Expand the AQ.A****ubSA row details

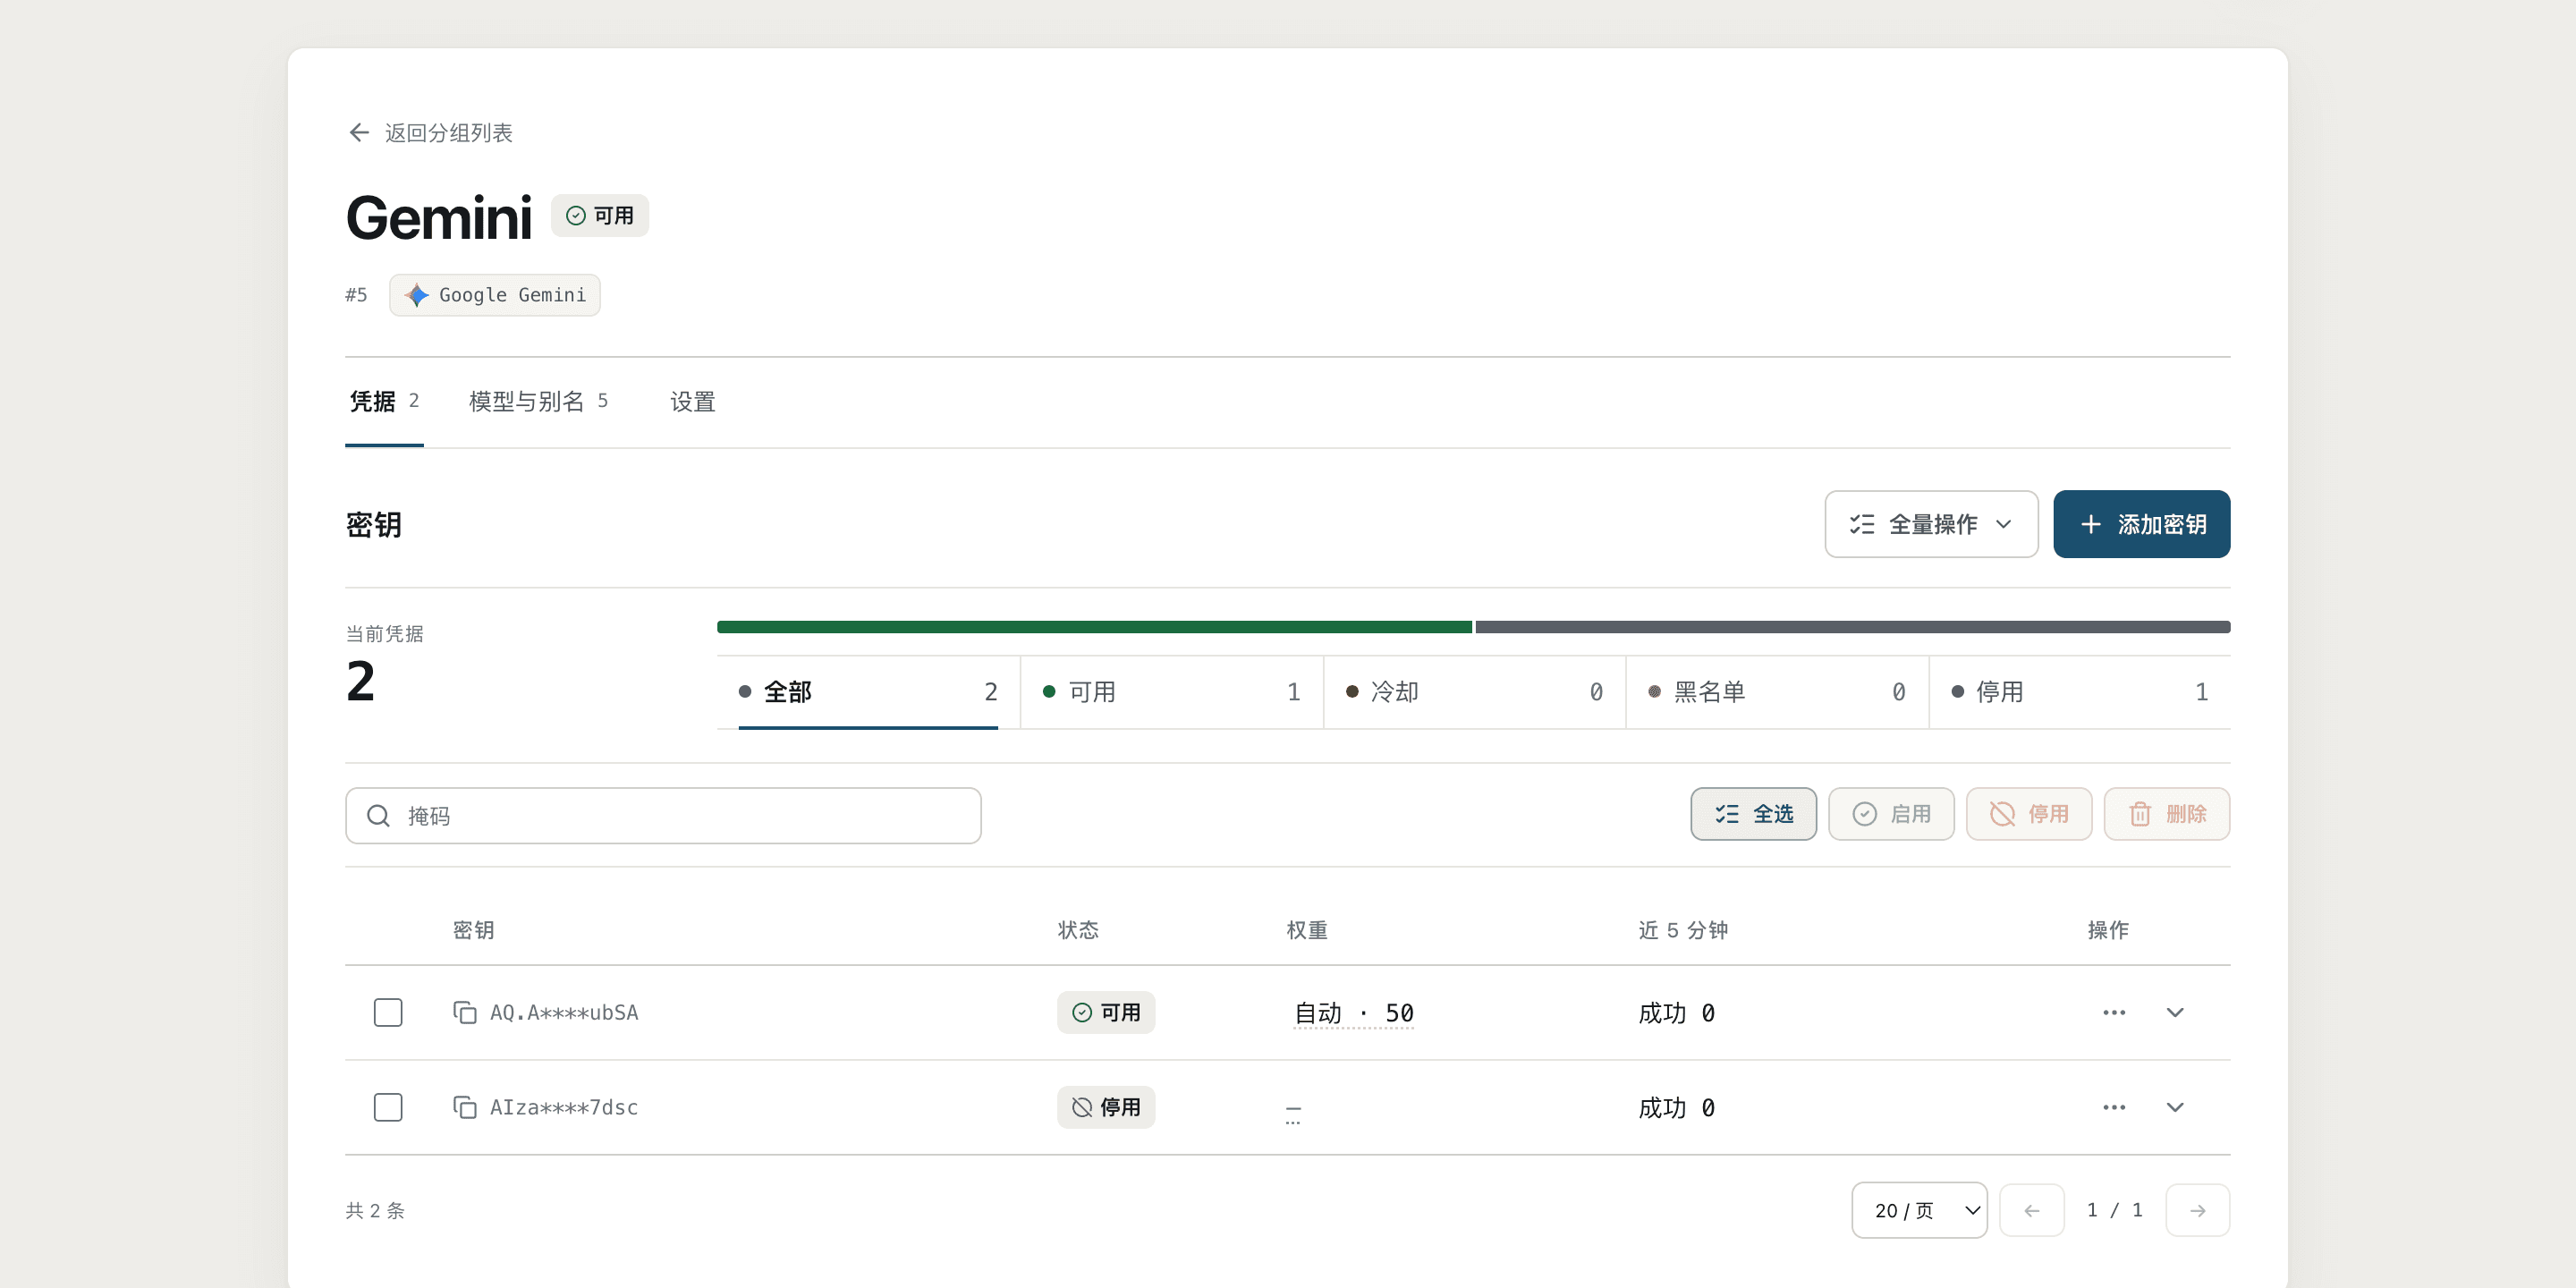[x=2175, y=1013]
